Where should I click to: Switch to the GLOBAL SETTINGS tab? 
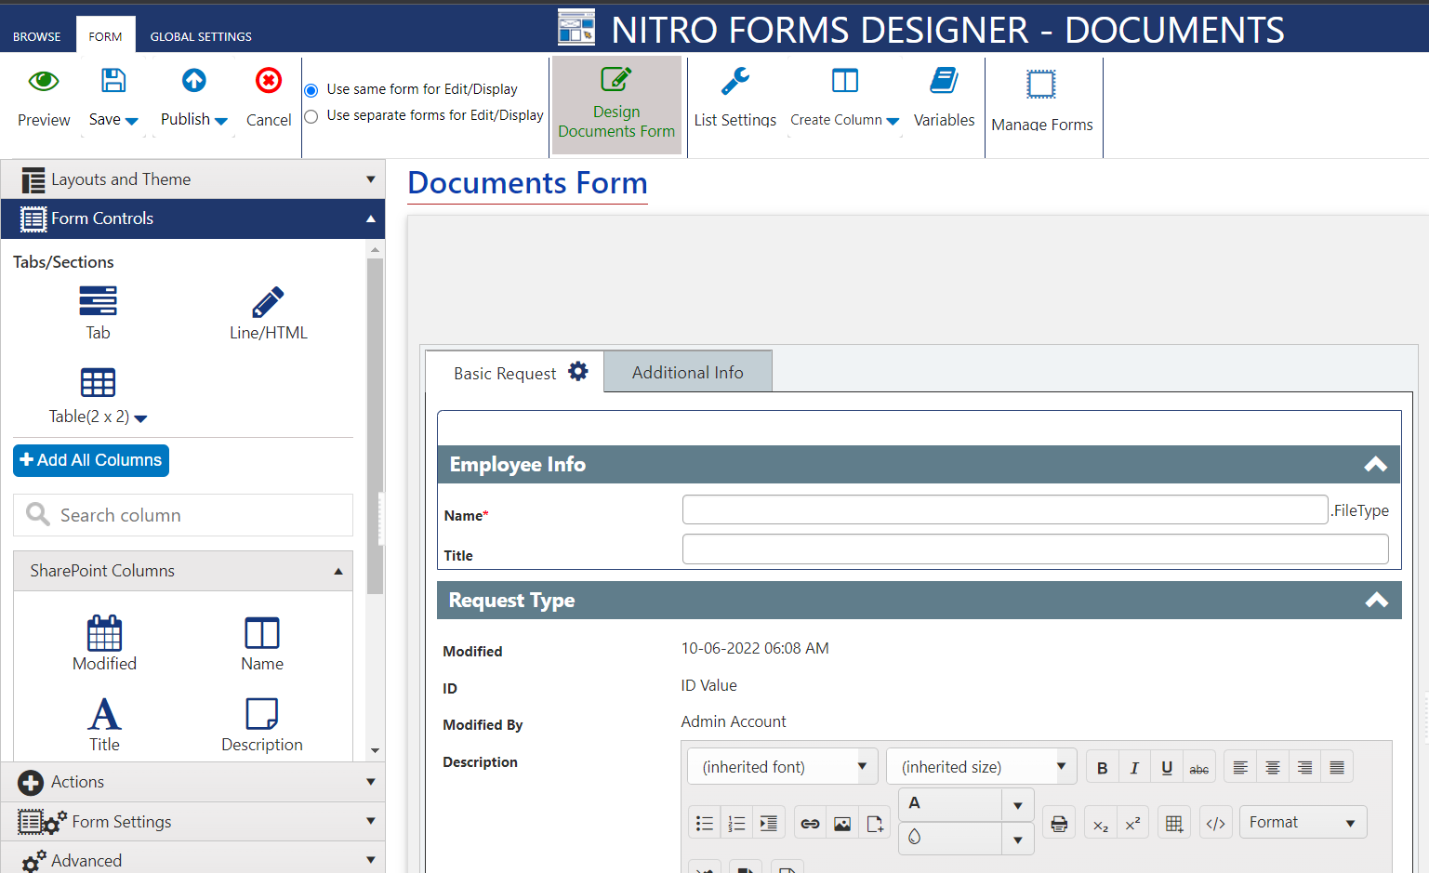click(201, 36)
